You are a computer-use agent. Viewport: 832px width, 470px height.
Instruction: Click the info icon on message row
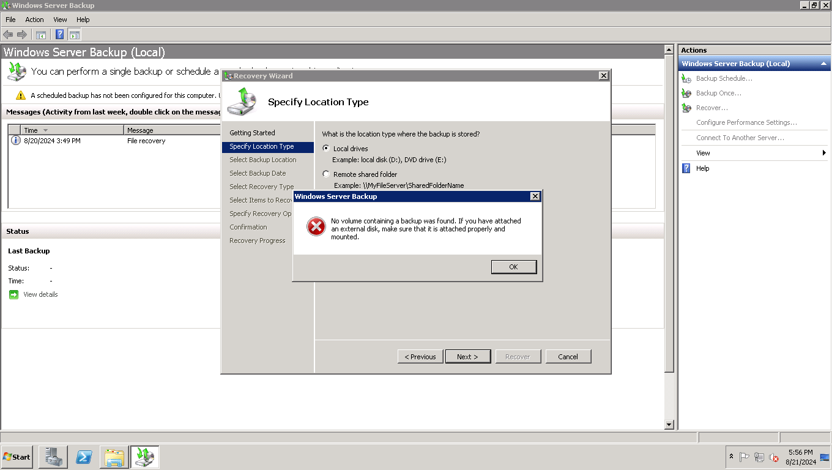(x=16, y=141)
